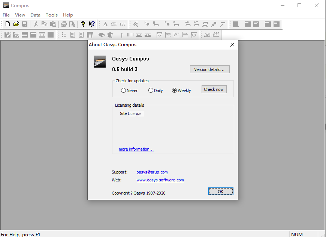
Task: Click the magic wand wizard icon
Action: [x=136, y=24]
